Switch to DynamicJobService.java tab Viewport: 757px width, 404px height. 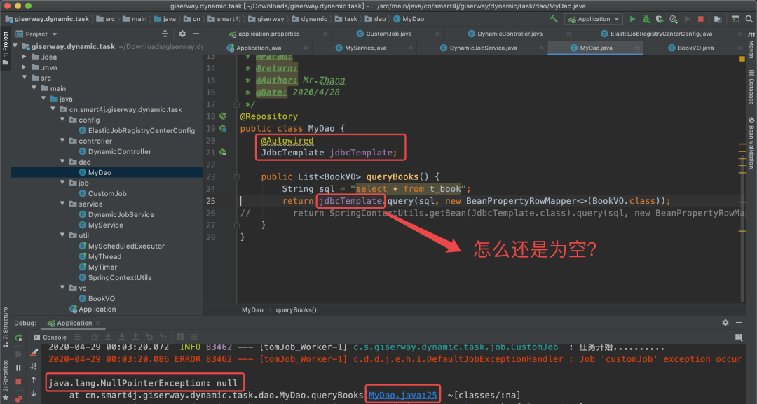(483, 48)
